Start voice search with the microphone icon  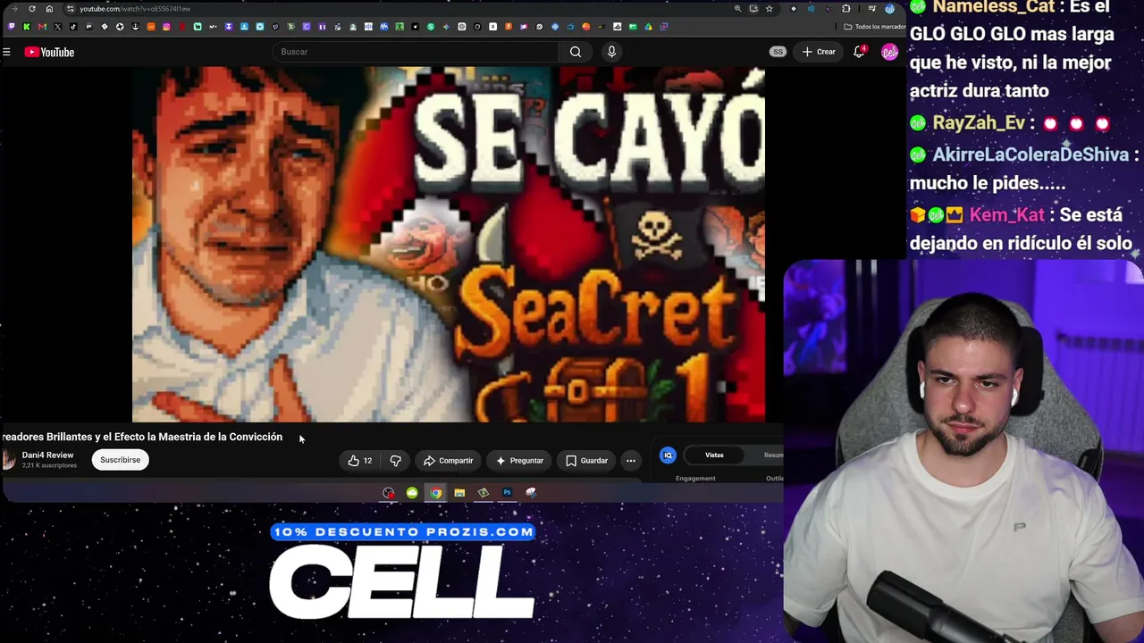[x=611, y=52]
